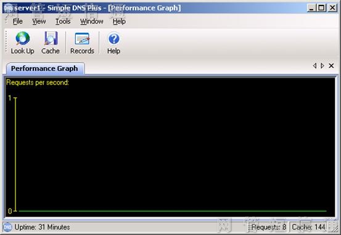
Task: Close the Performance Graph tab pane
Action: pos(331,65)
